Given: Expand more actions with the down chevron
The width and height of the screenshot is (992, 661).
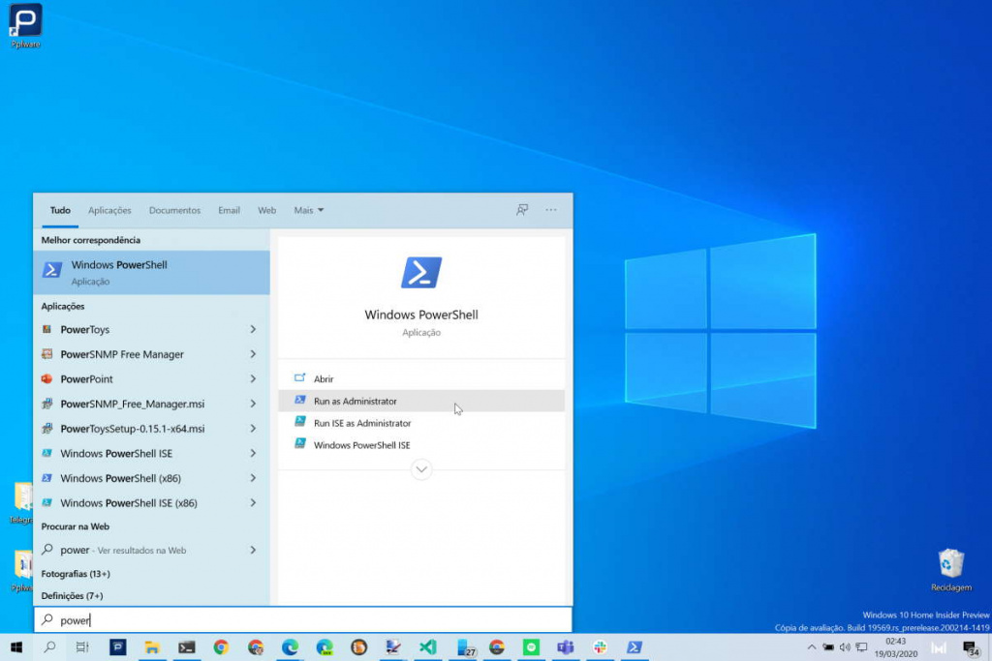Looking at the screenshot, I should (421, 468).
